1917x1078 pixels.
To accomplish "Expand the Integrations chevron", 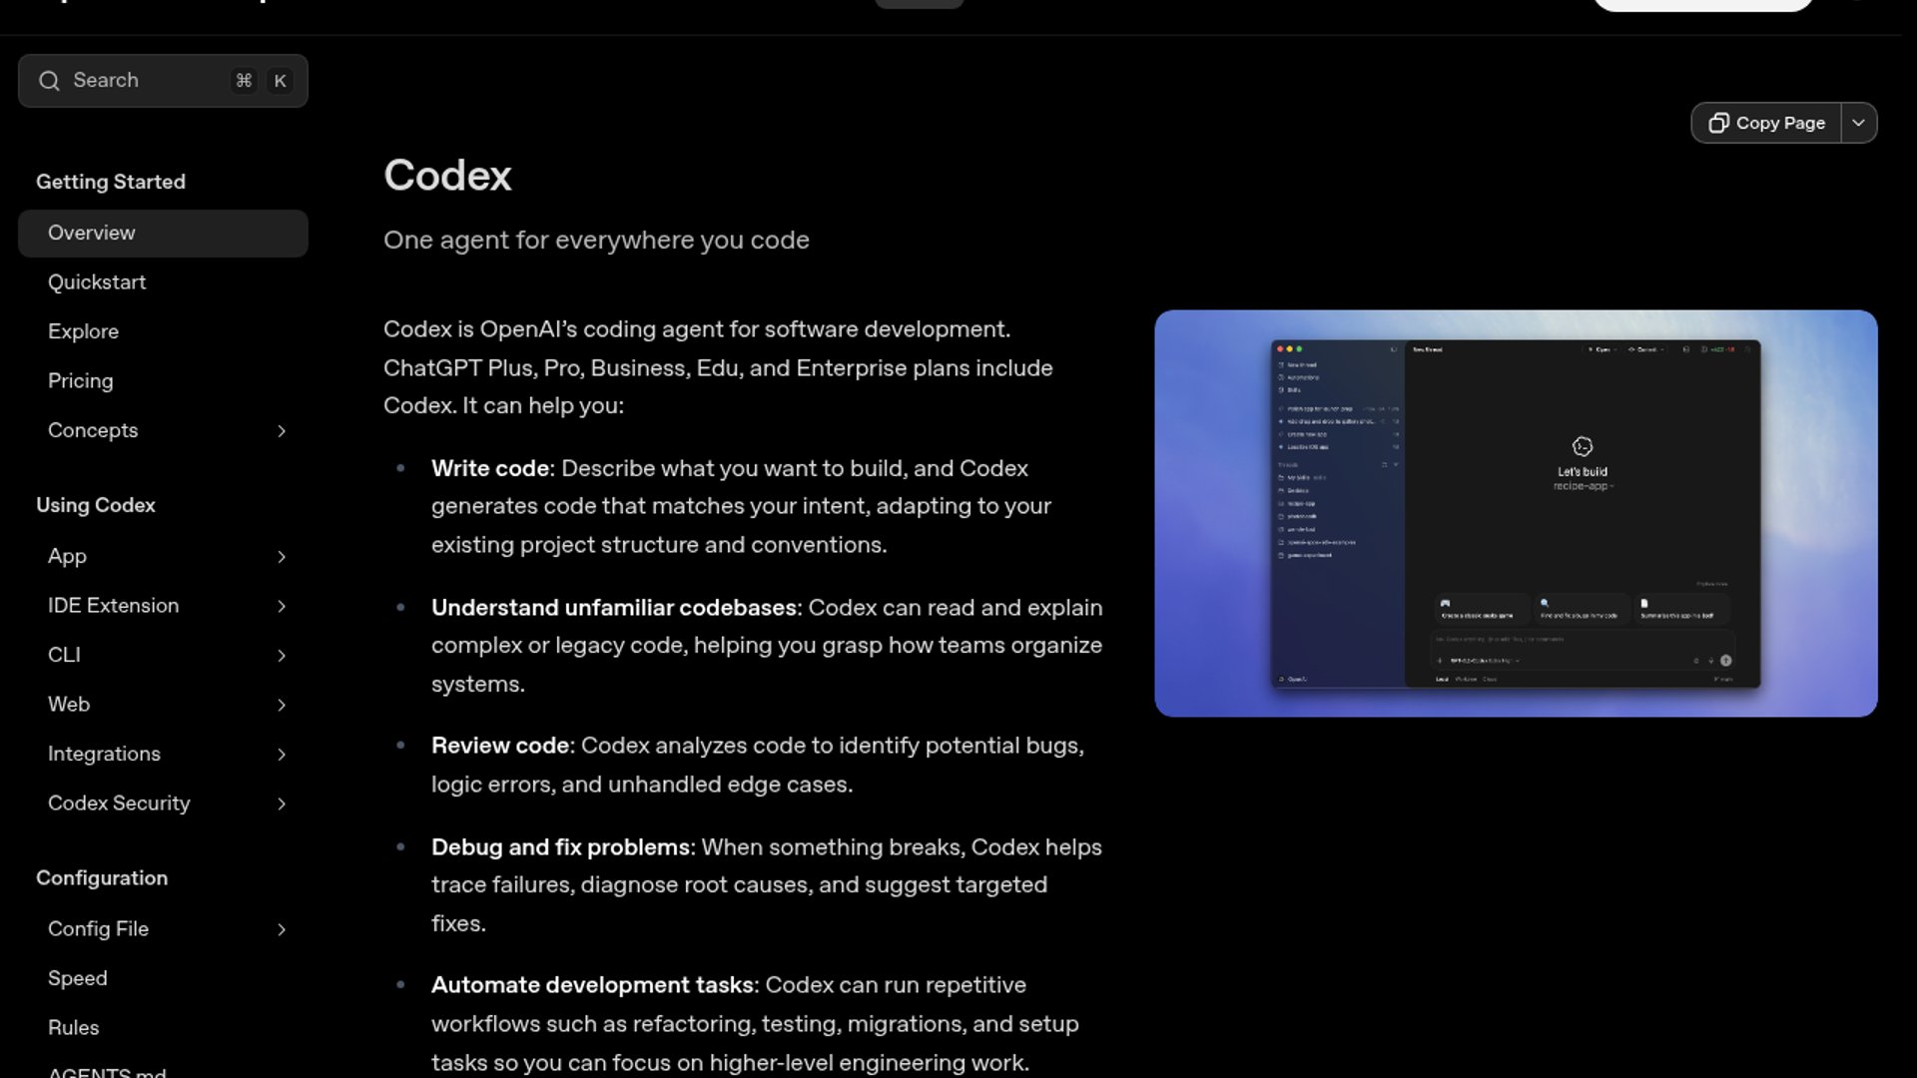I will click(282, 755).
